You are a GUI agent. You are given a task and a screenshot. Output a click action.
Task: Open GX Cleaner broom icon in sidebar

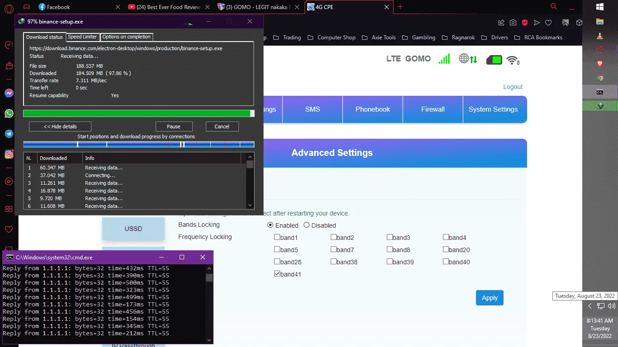[9, 66]
